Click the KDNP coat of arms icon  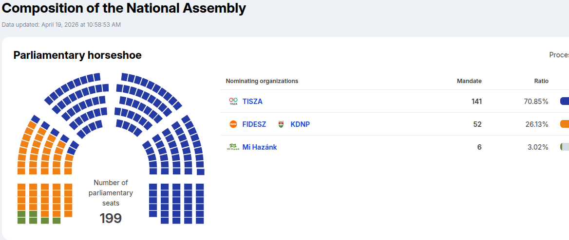tap(281, 124)
